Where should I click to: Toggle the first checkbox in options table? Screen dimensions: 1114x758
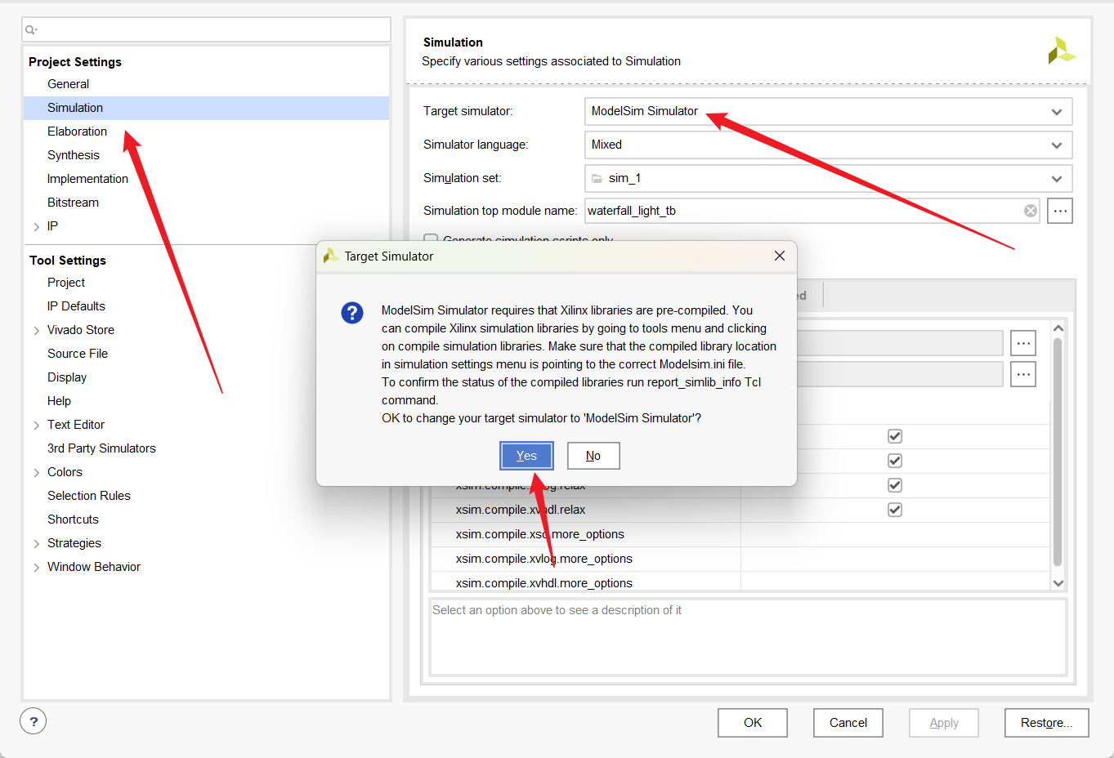895,436
